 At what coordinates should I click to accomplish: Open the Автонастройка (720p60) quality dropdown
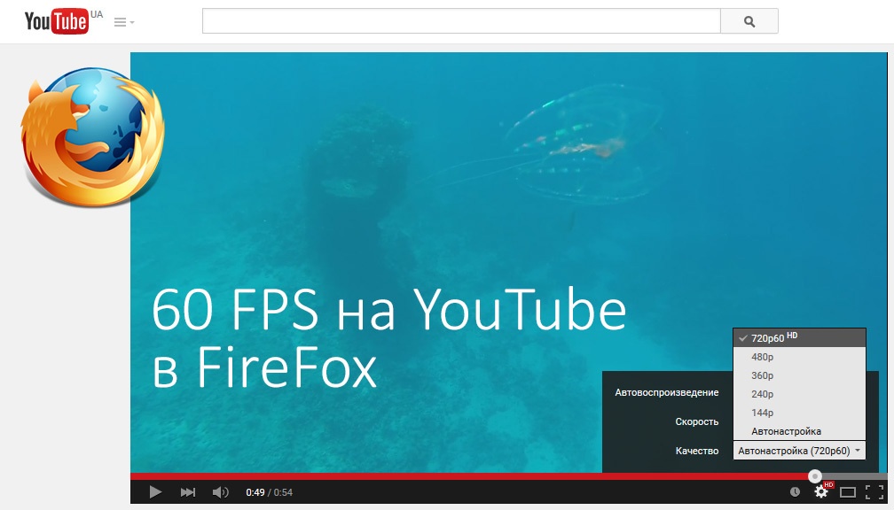pos(798,451)
